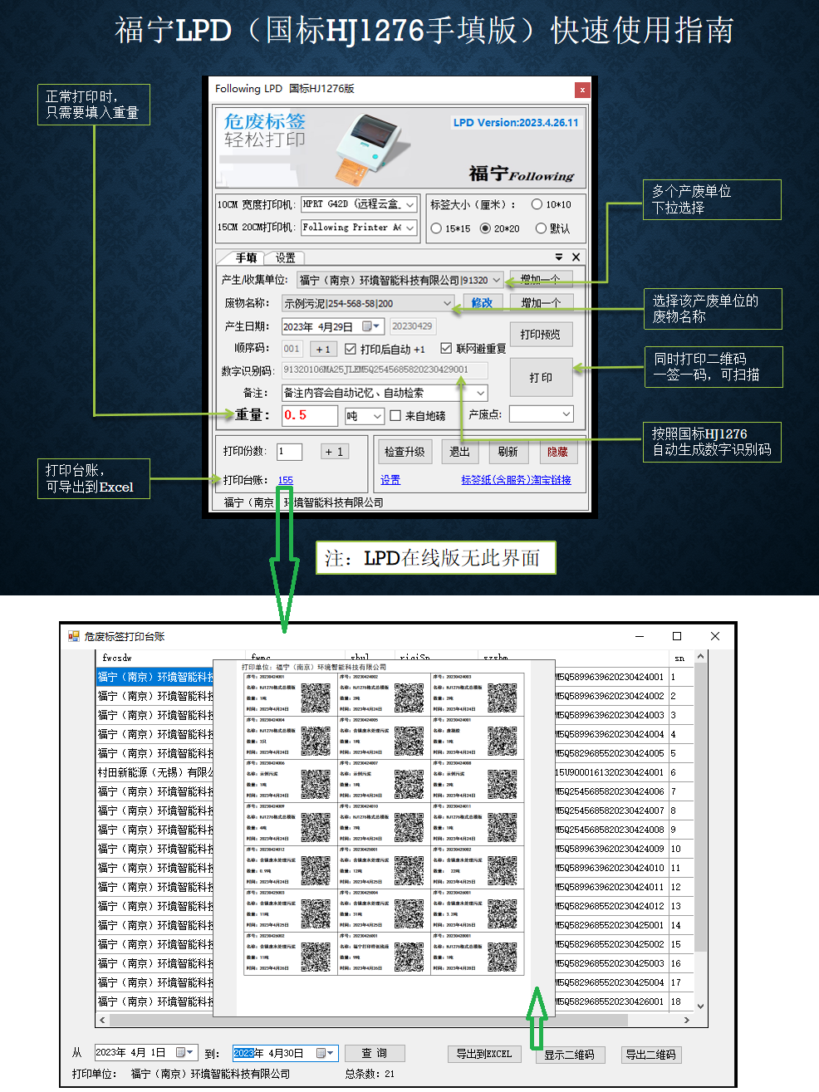Click the 显示二维码 button
Viewport: 819px width, 1092px height.
569,1055
